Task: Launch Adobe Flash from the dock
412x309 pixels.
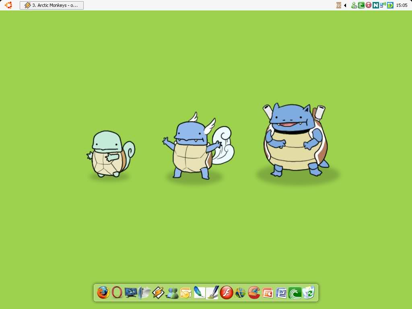Action: click(227, 293)
